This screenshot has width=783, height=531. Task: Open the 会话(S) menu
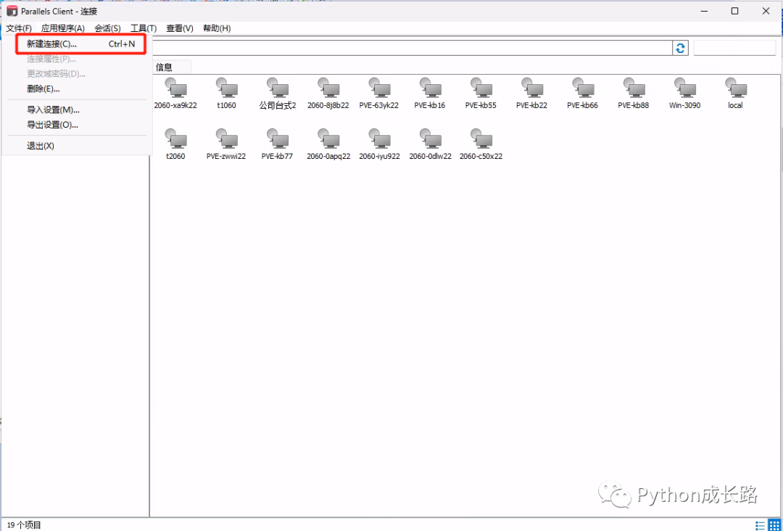107,28
